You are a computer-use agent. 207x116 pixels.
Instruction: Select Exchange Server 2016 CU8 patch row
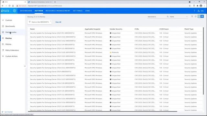tap(115, 83)
